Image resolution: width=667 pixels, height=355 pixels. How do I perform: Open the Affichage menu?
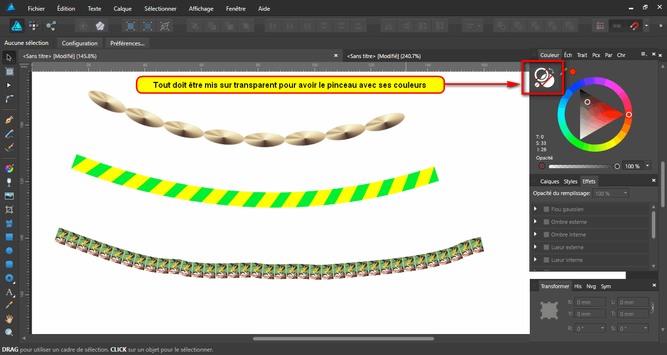(201, 9)
